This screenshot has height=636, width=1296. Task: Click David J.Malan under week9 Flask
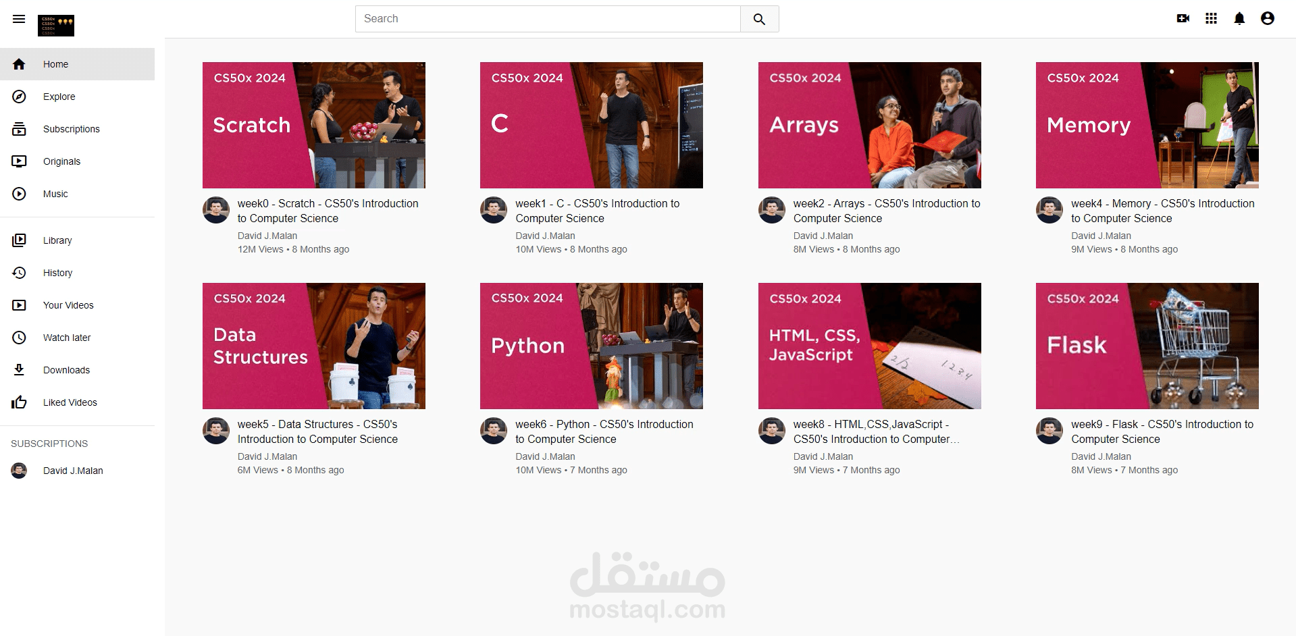click(x=1101, y=456)
